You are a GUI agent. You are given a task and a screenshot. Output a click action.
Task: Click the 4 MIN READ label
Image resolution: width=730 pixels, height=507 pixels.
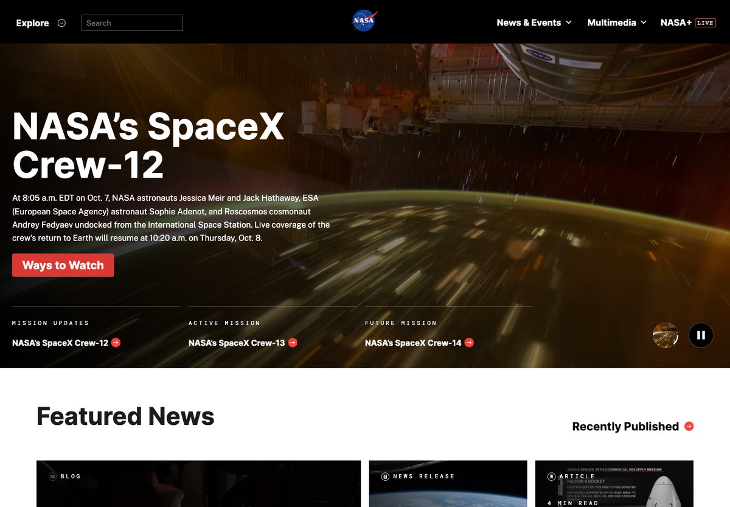coord(572,503)
